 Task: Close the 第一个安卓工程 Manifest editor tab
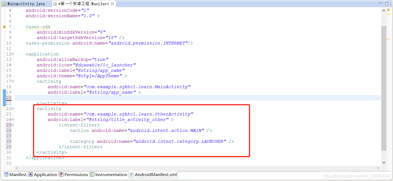click(112, 4)
